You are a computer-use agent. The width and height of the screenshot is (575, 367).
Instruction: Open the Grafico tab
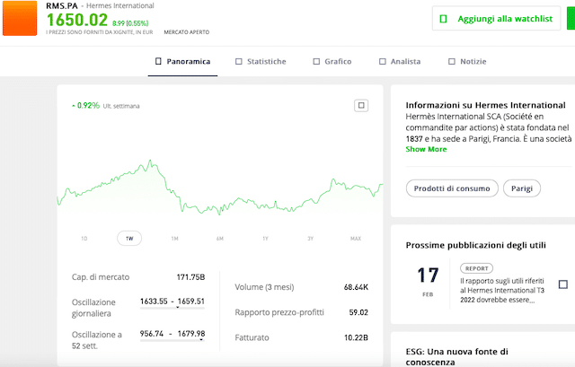(332, 62)
